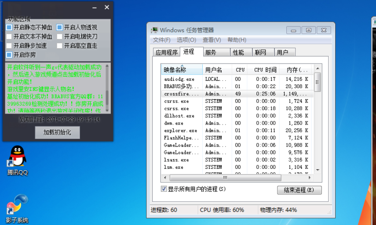
Task: Switch to the 进程 tab
Action: pos(191,52)
